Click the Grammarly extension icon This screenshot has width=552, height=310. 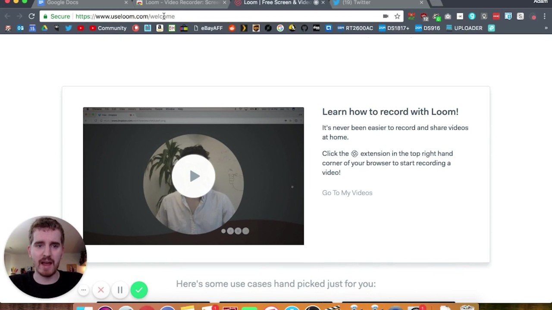(472, 16)
